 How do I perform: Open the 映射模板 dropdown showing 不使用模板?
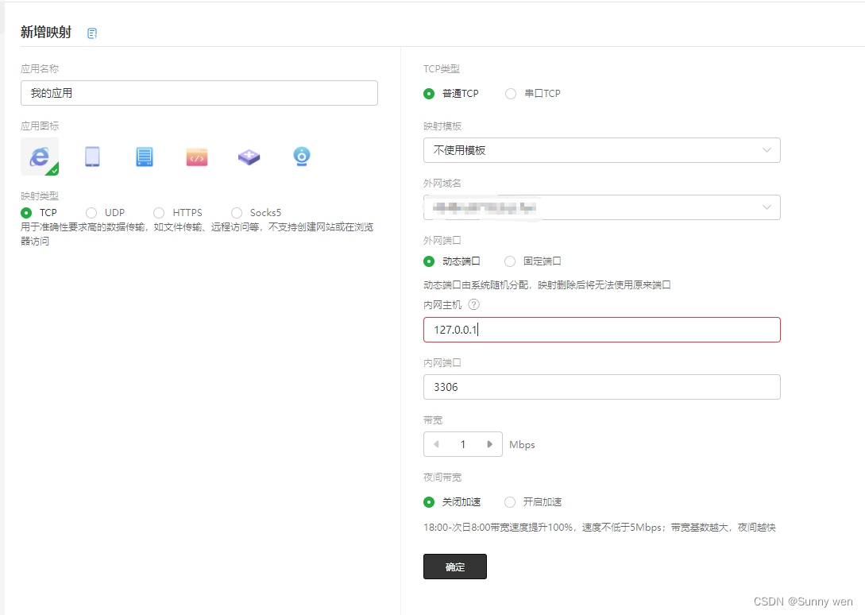[x=602, y=150]
